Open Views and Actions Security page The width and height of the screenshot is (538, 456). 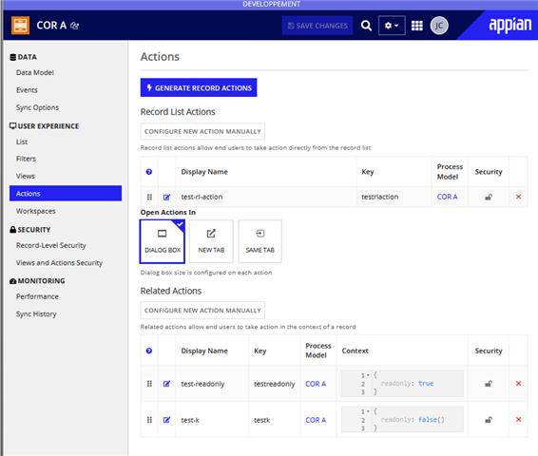tap(59, 263)
